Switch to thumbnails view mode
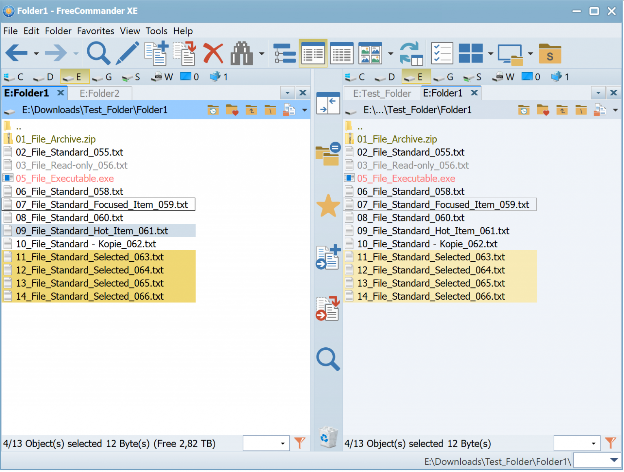 (370, 53)
